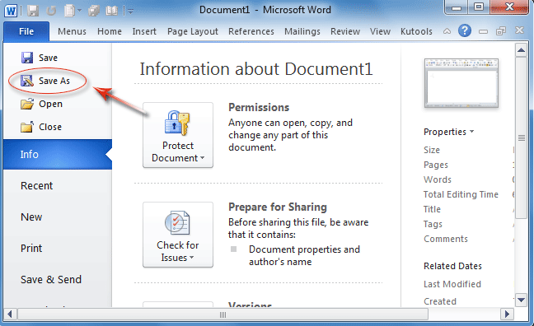
Task: Click the vertical scrollbar down arrow
Action: (521, 300)
